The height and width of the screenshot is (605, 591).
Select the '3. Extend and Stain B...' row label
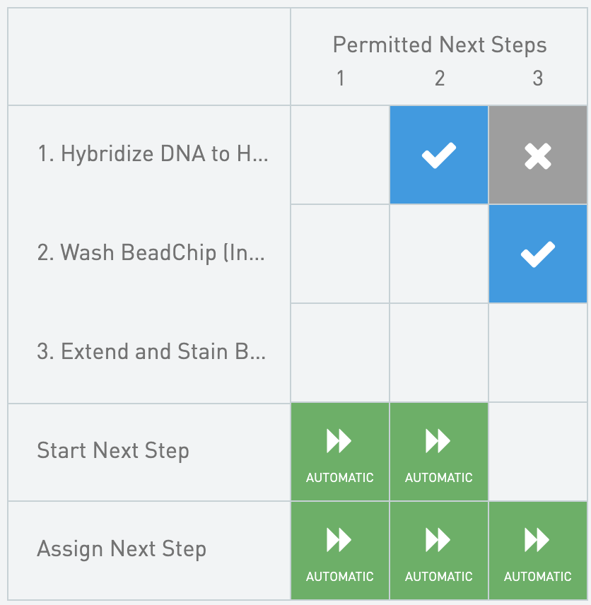pos(151,352)
